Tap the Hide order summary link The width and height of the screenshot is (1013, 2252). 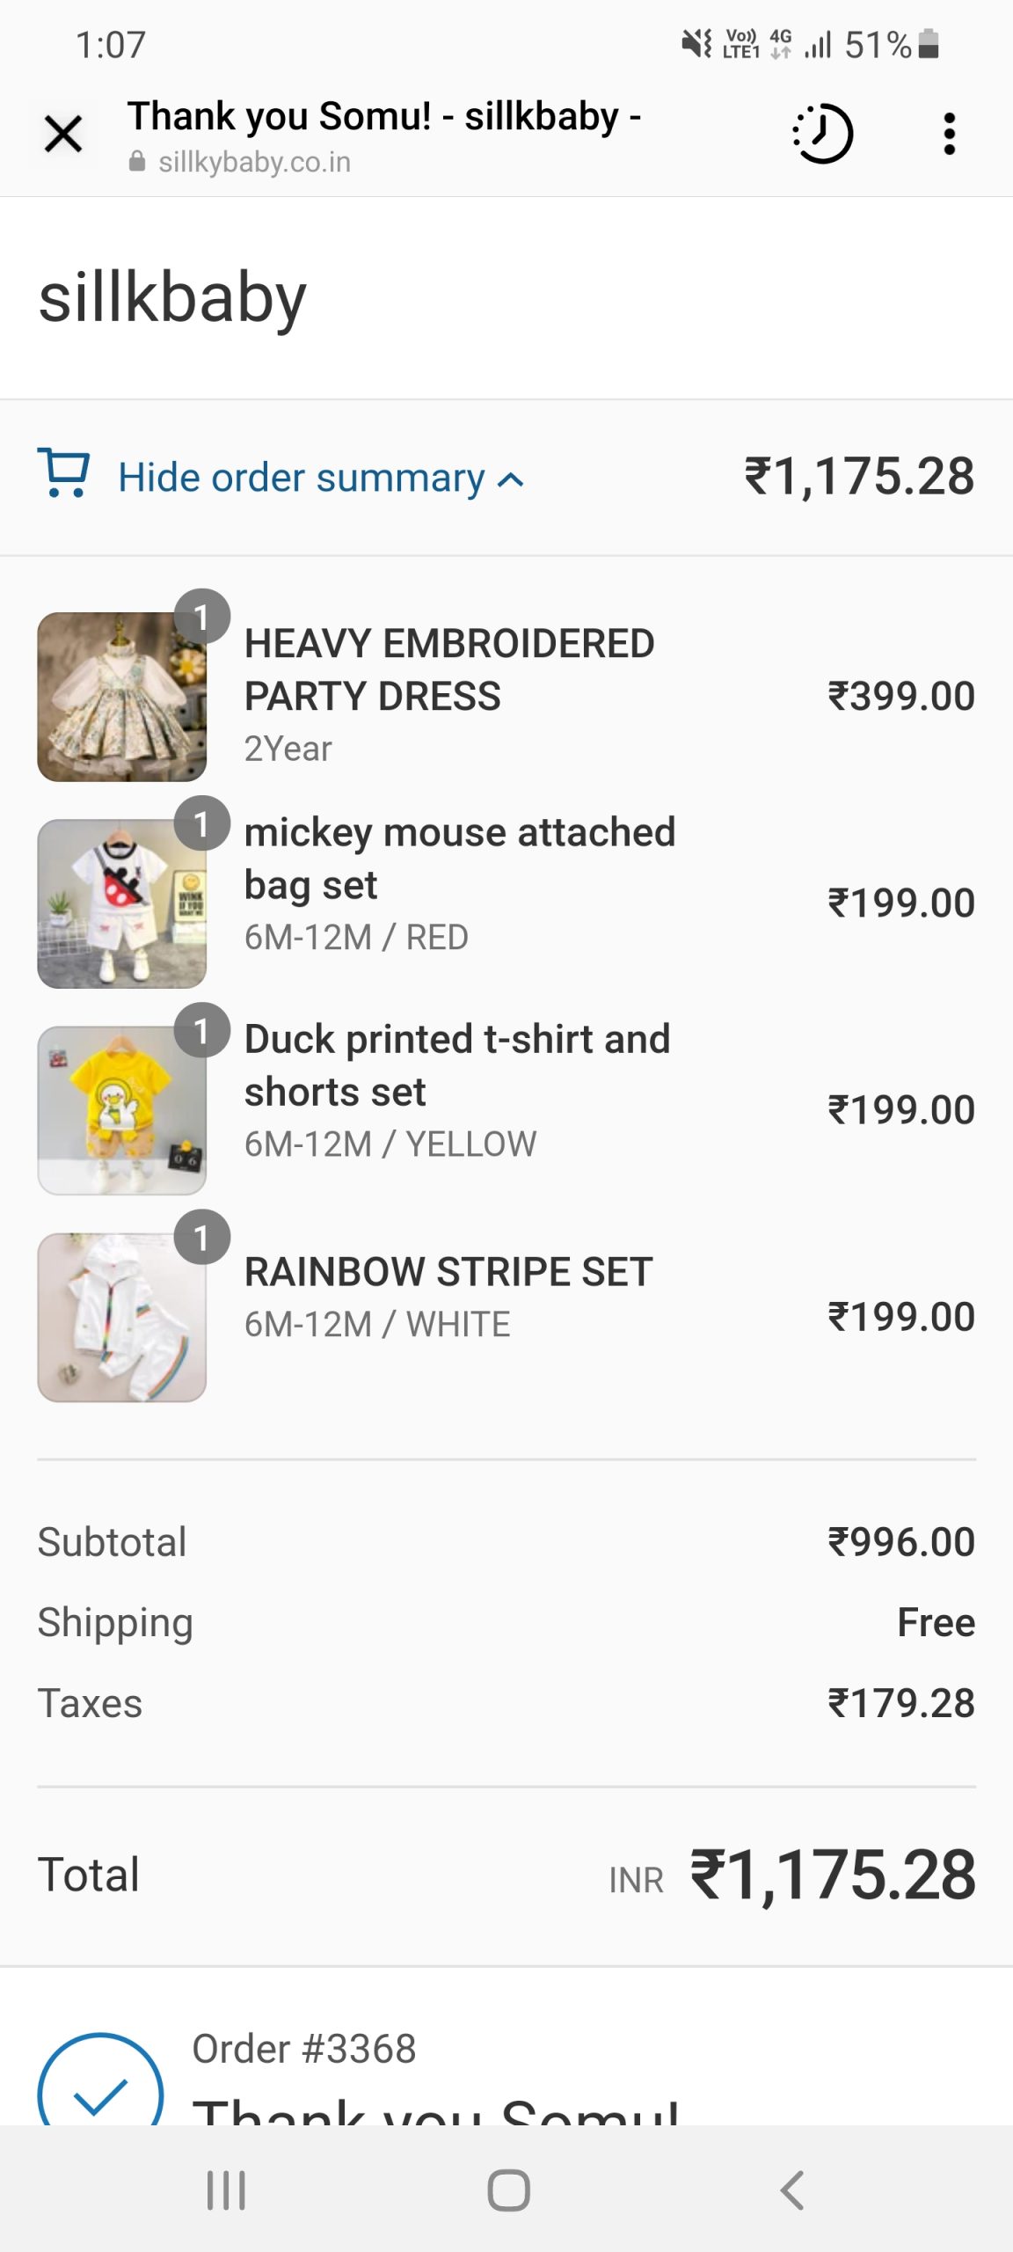point(302,478)
